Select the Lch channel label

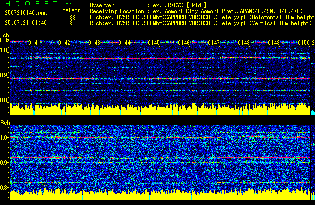tap(5, 35)
